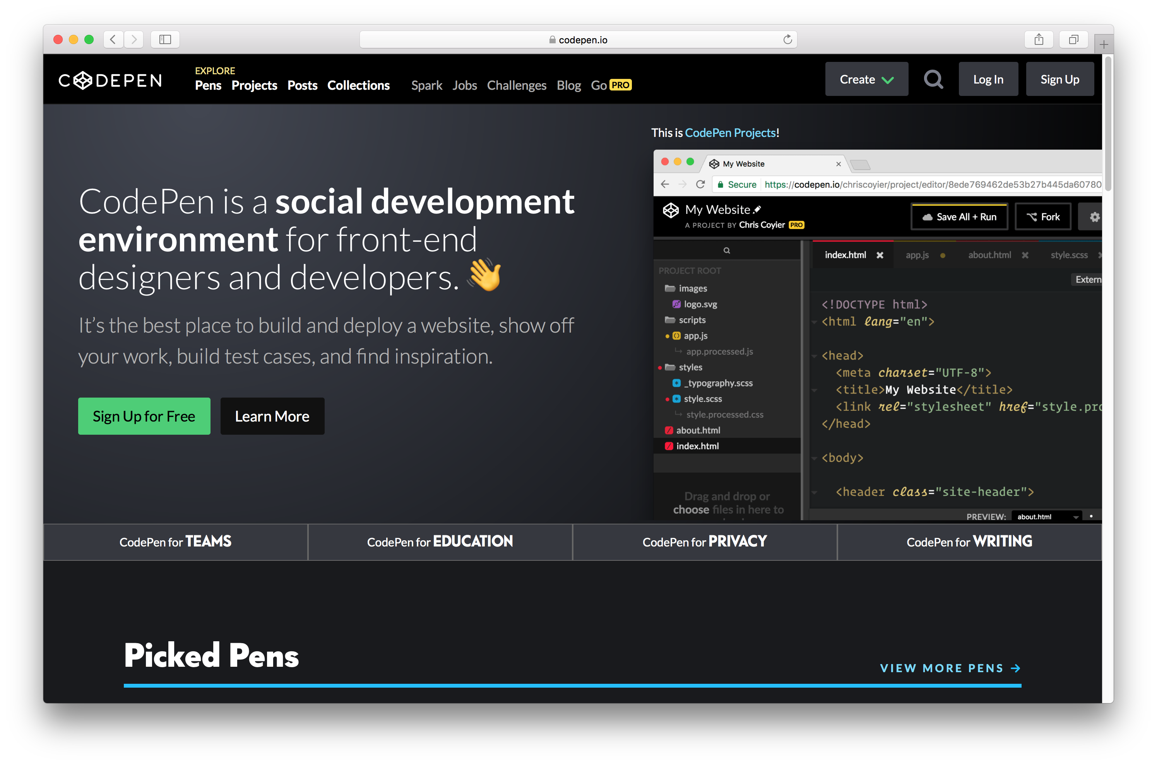1157x765 pixels.
Task: Select index.html in project tree
Action: pos(726,446)
